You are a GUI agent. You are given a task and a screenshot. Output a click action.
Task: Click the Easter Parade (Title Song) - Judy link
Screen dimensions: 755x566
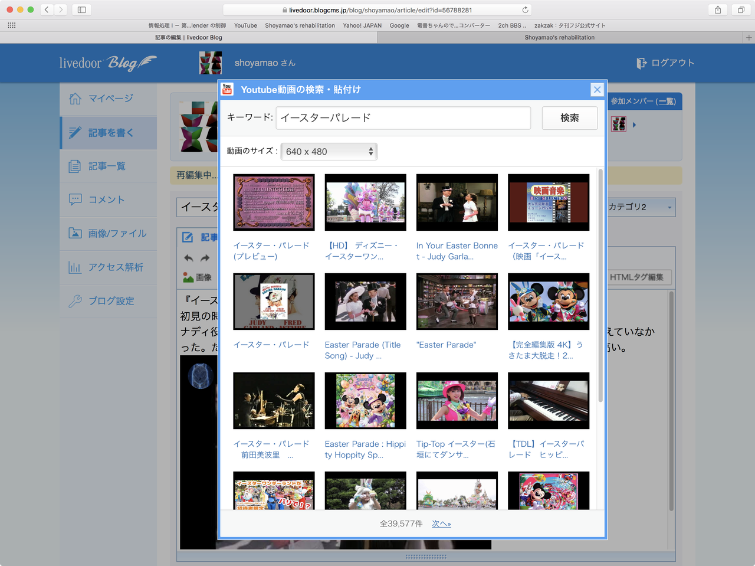coord(363,350)
